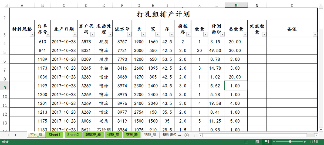Click order number cell 1199
This screenshot has height=145, width=324.
click(42, 86)
